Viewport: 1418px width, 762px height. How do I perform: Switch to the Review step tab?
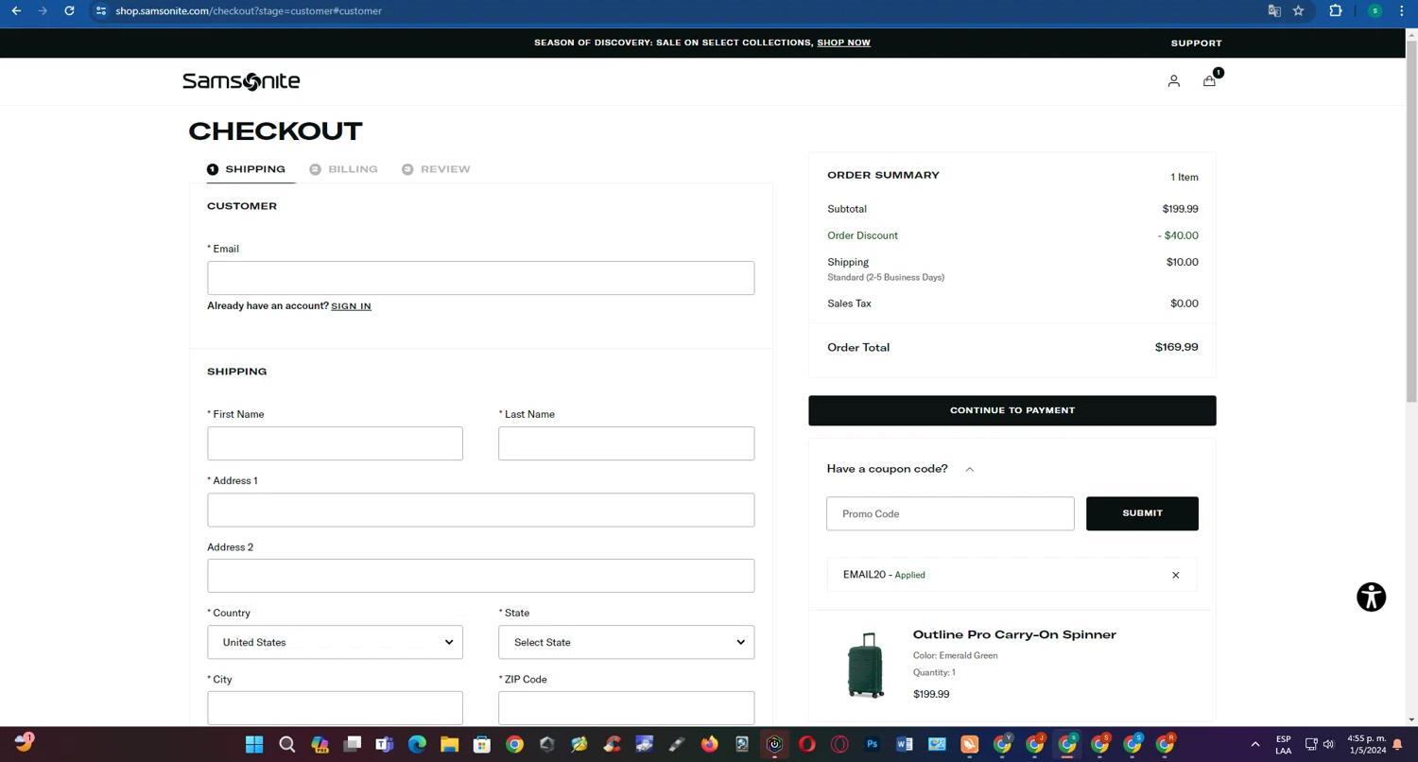pyautogui.click(x=436, y=169)
